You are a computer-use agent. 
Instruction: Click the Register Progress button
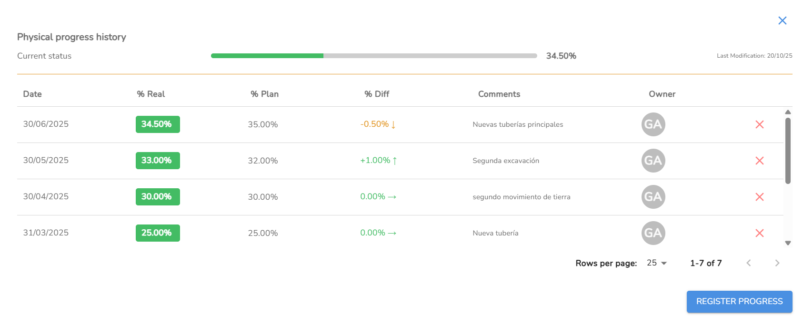[x=739, y=301]
